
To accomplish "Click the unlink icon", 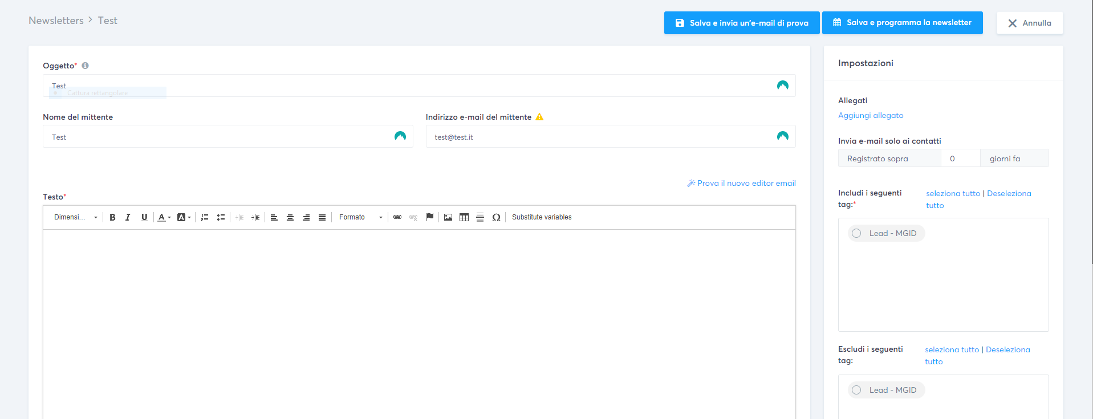I will pyautogui.click(x=413, y=217).
